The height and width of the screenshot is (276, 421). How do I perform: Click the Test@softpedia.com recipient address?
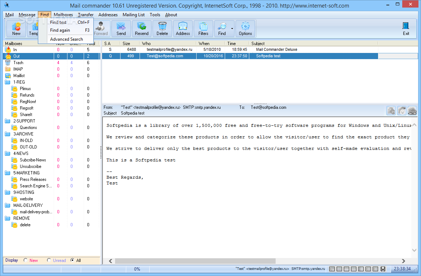click(x=268, y=107)
